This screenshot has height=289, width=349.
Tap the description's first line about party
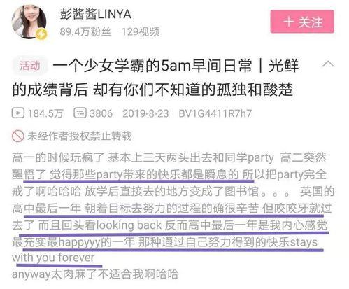(x=169, y=158)
